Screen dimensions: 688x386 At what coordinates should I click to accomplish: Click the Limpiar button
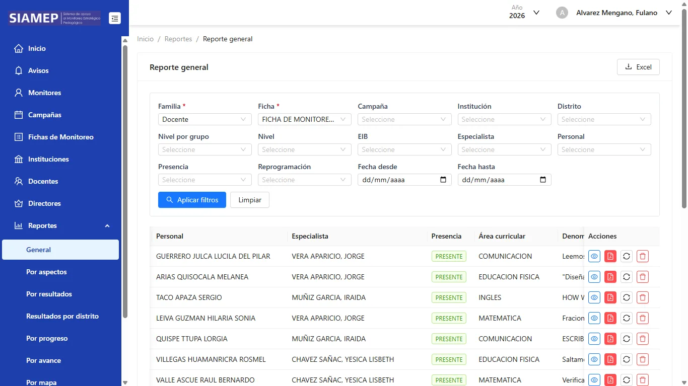(x=250, y=200)
